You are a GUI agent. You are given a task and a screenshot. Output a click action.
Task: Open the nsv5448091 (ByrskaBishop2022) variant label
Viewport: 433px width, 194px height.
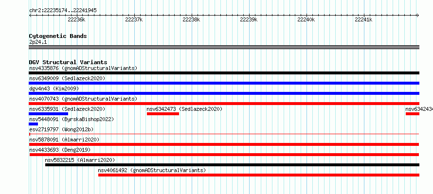coord(72,119)
